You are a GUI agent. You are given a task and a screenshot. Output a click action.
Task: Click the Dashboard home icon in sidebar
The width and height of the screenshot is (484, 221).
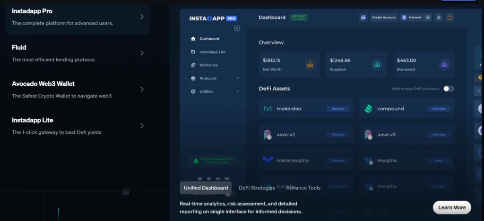(193, 39)
